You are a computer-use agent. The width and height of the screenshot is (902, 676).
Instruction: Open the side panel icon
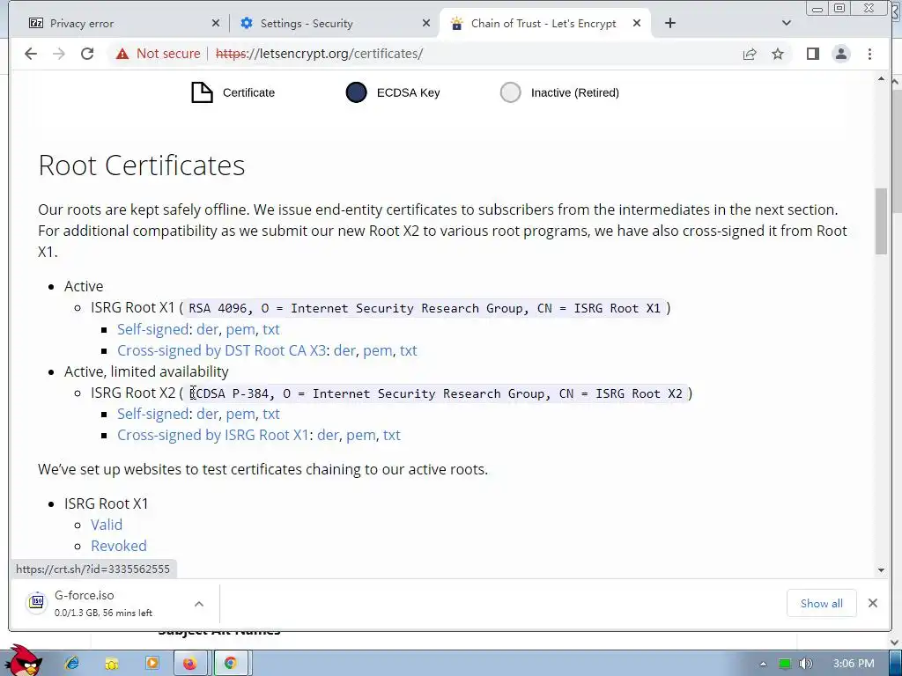(812, 54)
